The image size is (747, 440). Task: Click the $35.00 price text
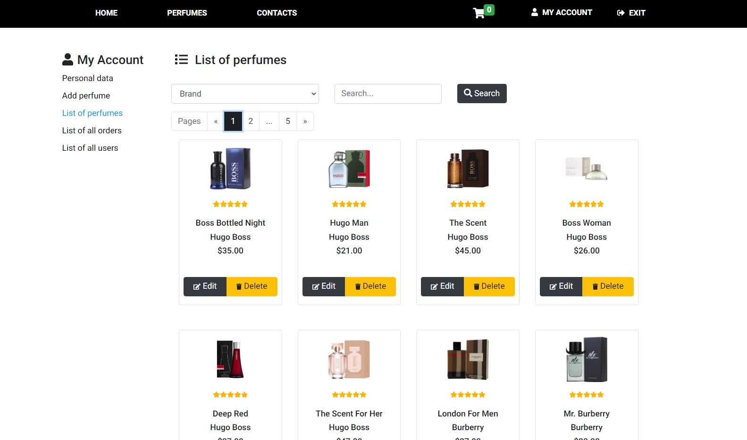pyautogui.click(x=230, y=251)
